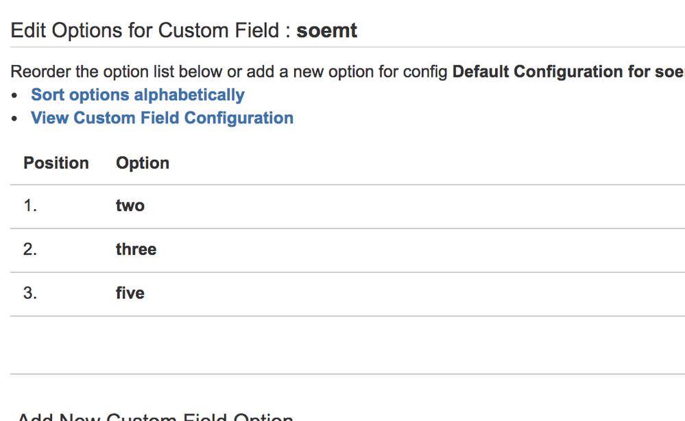Click position number 3. in the table
Image resolution: width=685 pixels, height=421 pixels.
coord(30,293)
